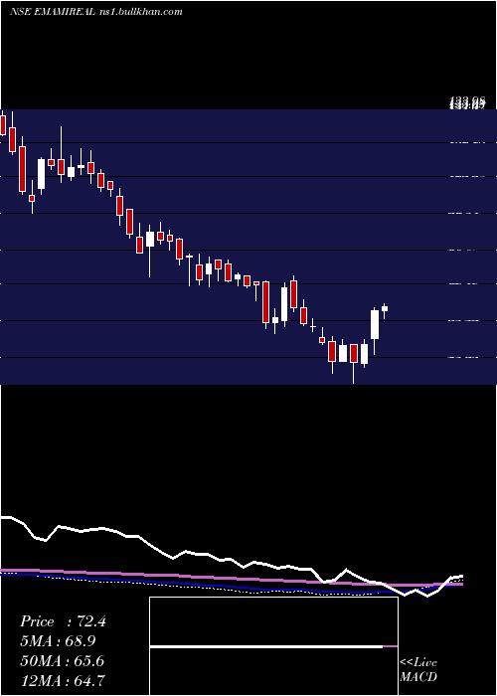Click the '<<Live MACD' label
This screenshot has width=497, height=696.
click(x=418, y=669)
